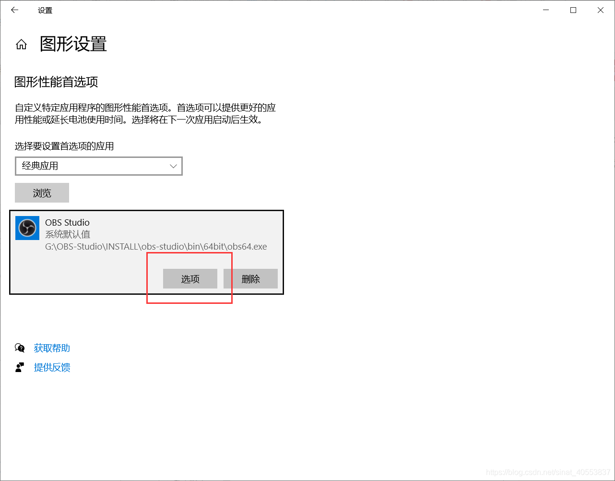
Task: Click the 设置 window title text
Action: tap(45, 10)
